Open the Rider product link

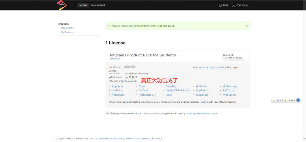169,95
